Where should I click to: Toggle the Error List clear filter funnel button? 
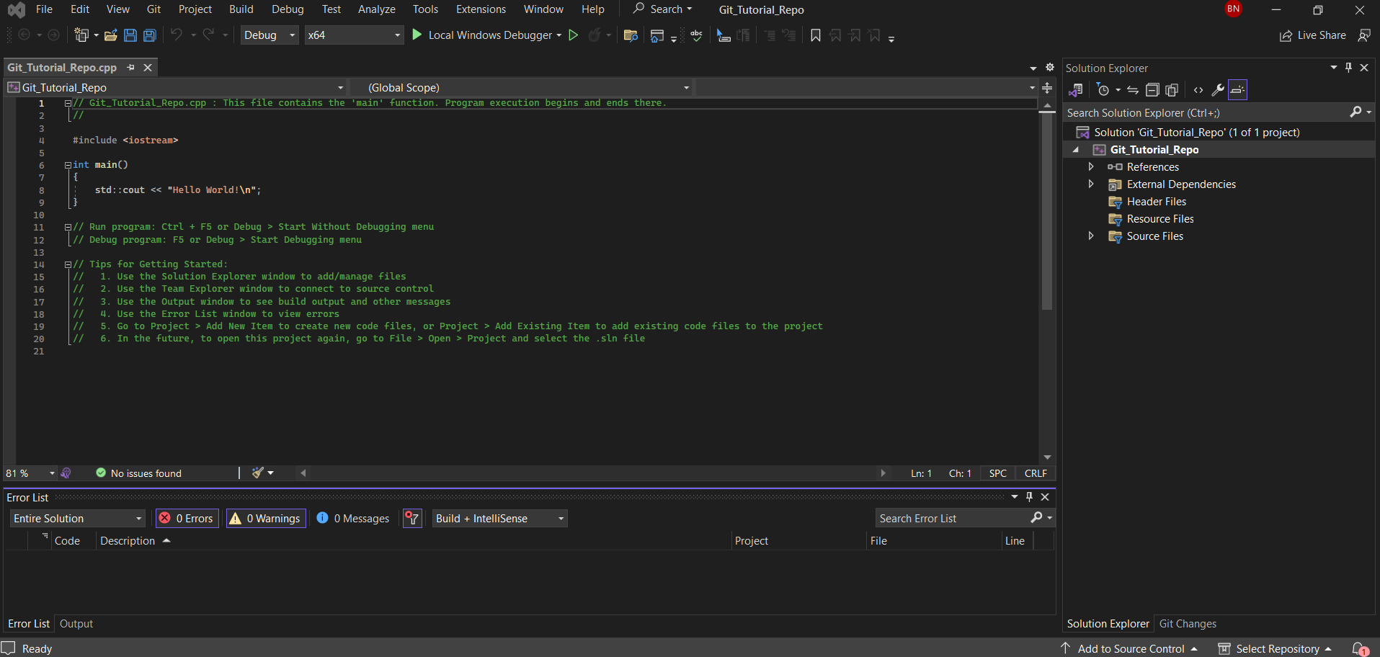tap(412, 519)
